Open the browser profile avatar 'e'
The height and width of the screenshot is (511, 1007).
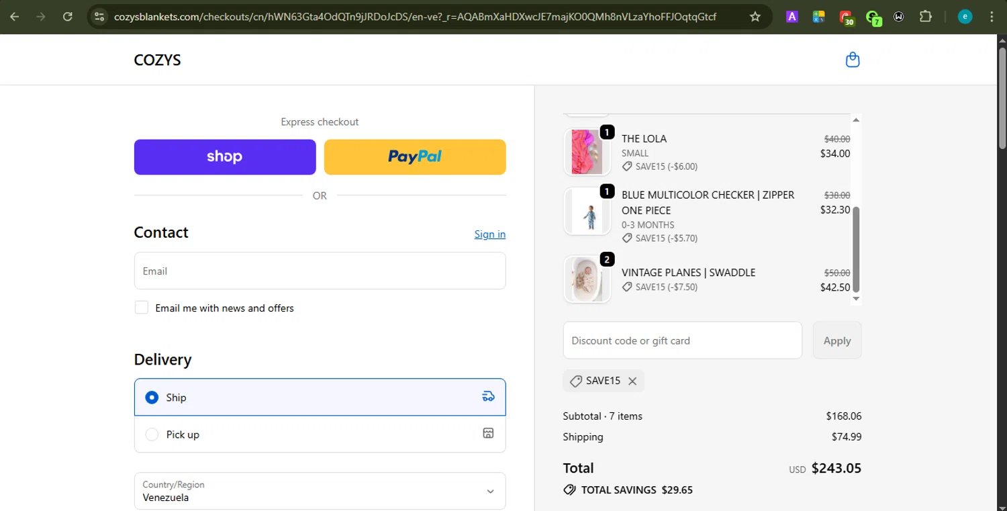[965, 17]
